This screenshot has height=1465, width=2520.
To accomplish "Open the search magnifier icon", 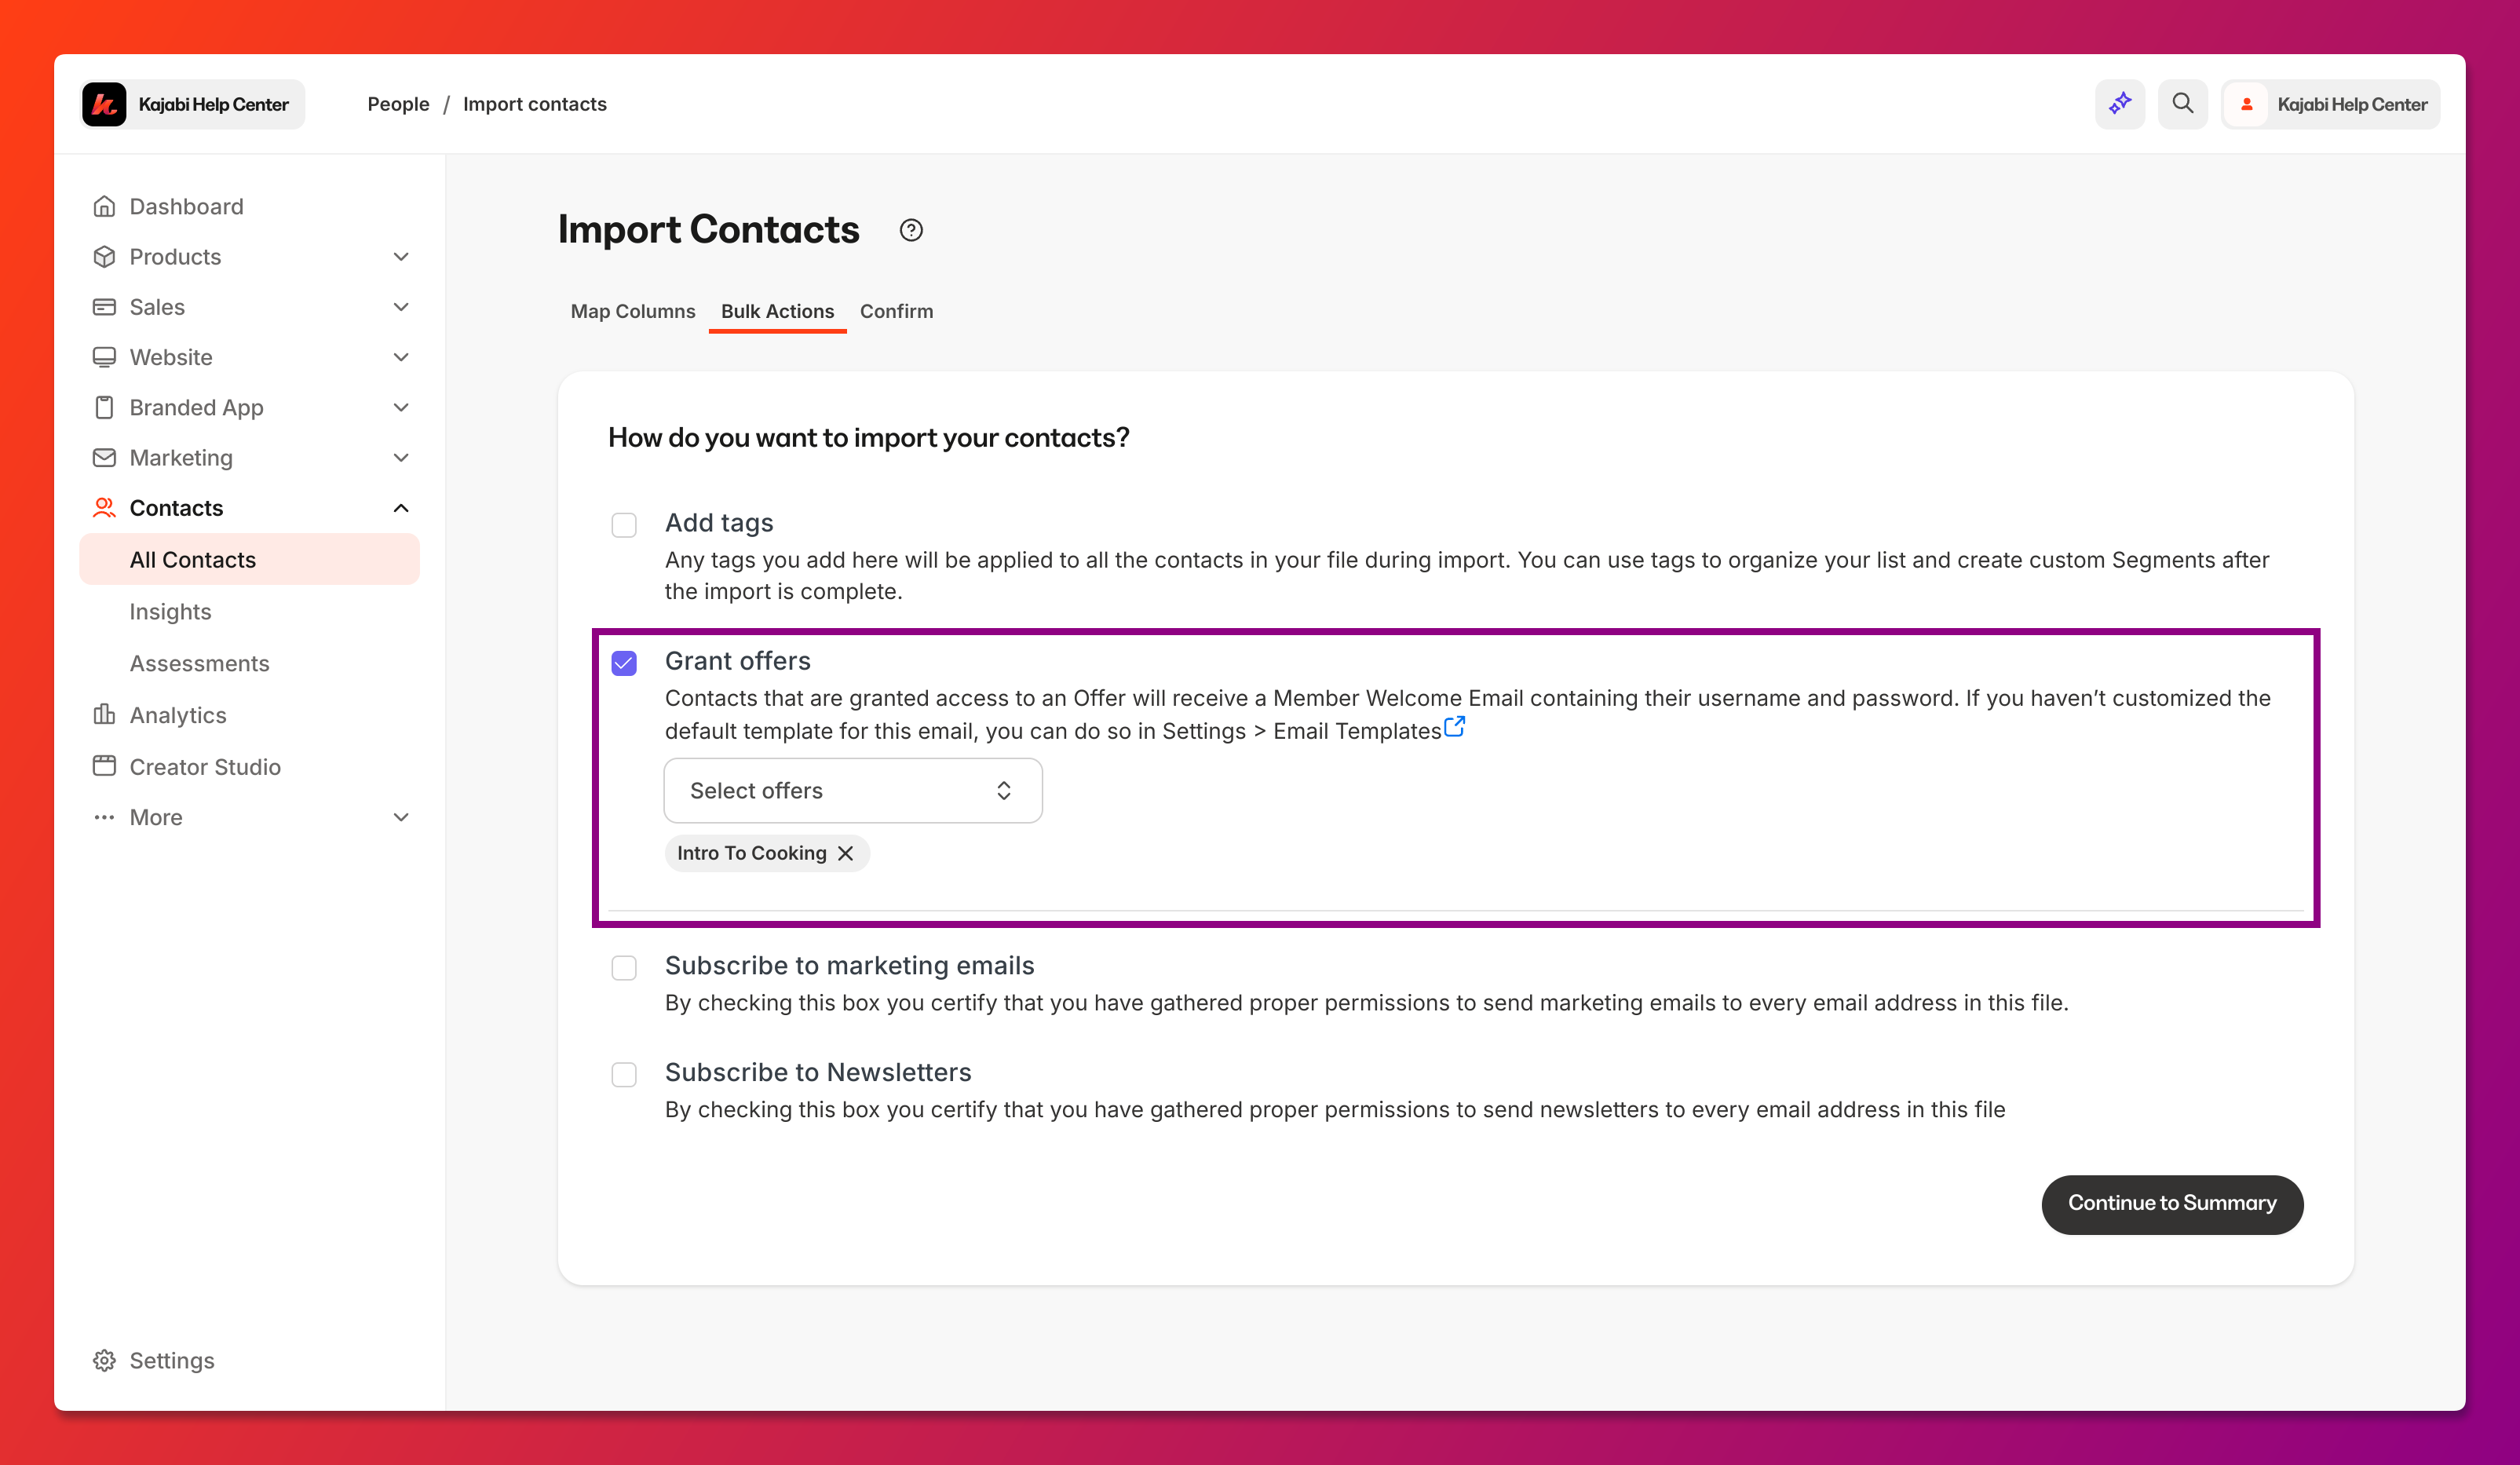I will [x=2182, y=104].
